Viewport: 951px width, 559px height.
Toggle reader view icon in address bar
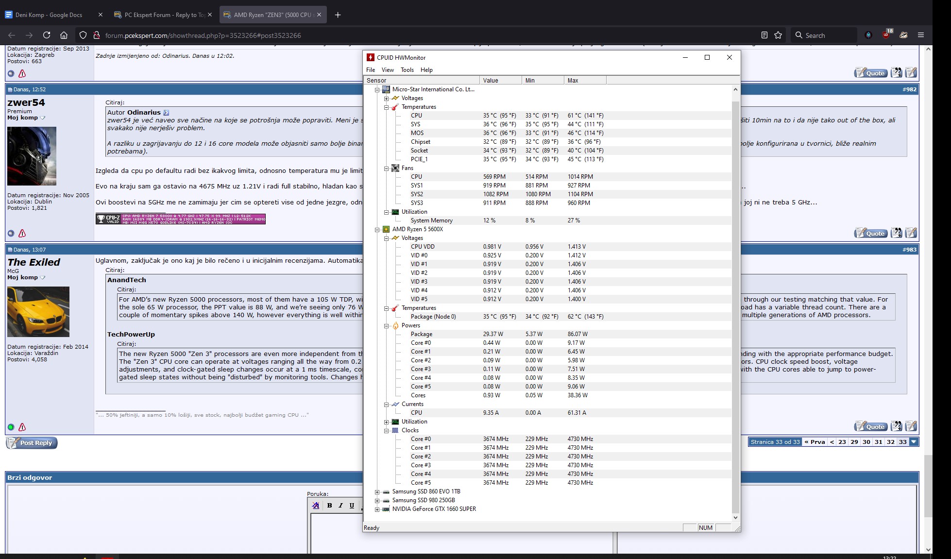[x=764, y=35]
